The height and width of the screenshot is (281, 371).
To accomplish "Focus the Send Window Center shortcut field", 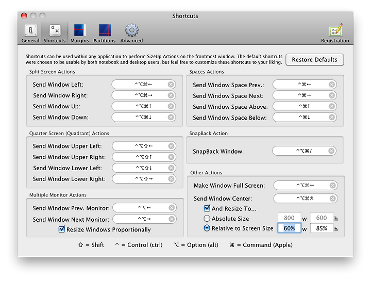I will point(306,199).
